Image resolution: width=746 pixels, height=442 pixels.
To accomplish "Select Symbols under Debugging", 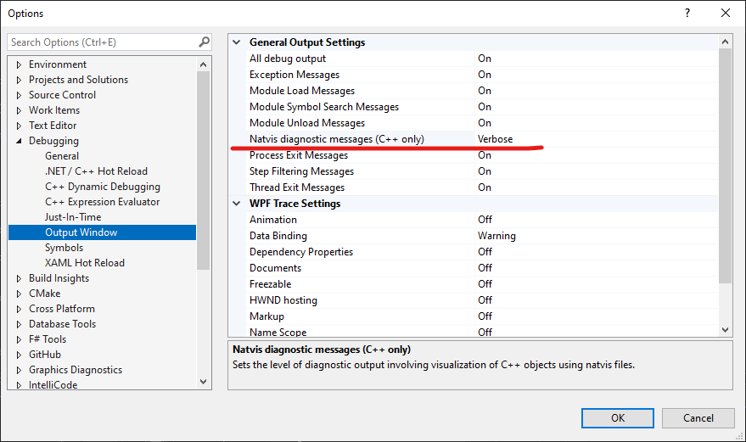I will click(x=64, y=248).
